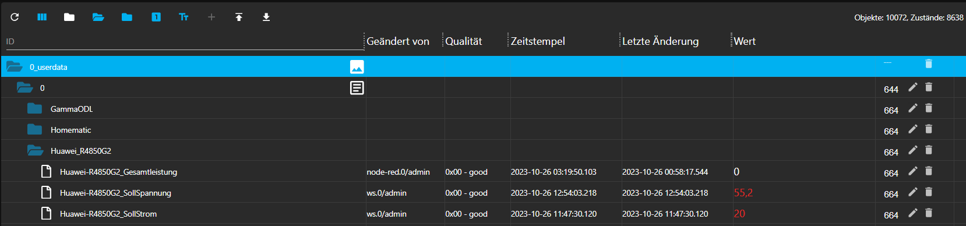
Task: Delete the GammaODL folder via trash icon
Action: click(x=929, y=108)
